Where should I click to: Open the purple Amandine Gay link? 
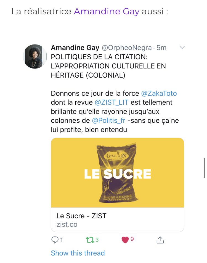pos(107,11)
